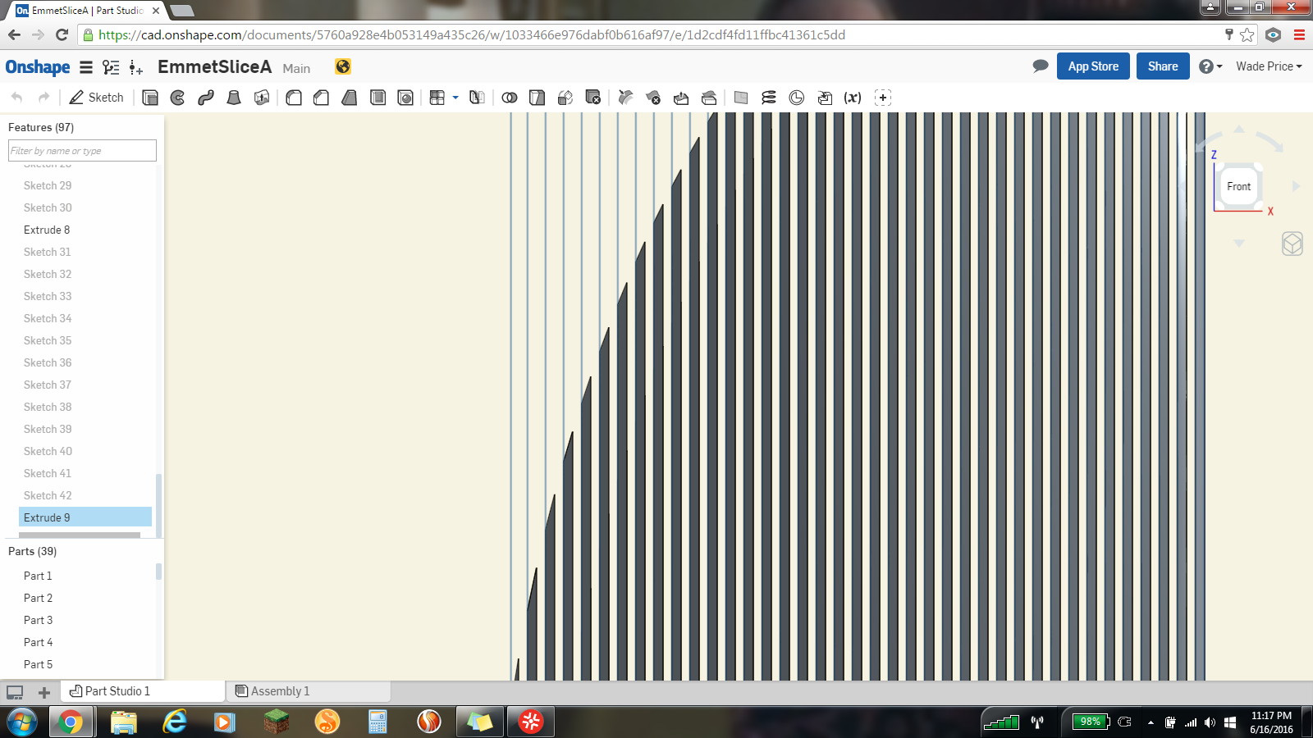Select the Hole tool icon
The height and width of the screenshot is (738, 1313).
coord(405,98)
